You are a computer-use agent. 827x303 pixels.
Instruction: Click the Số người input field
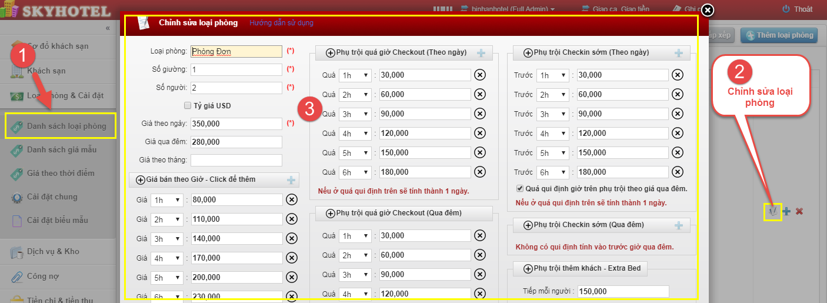236,88
